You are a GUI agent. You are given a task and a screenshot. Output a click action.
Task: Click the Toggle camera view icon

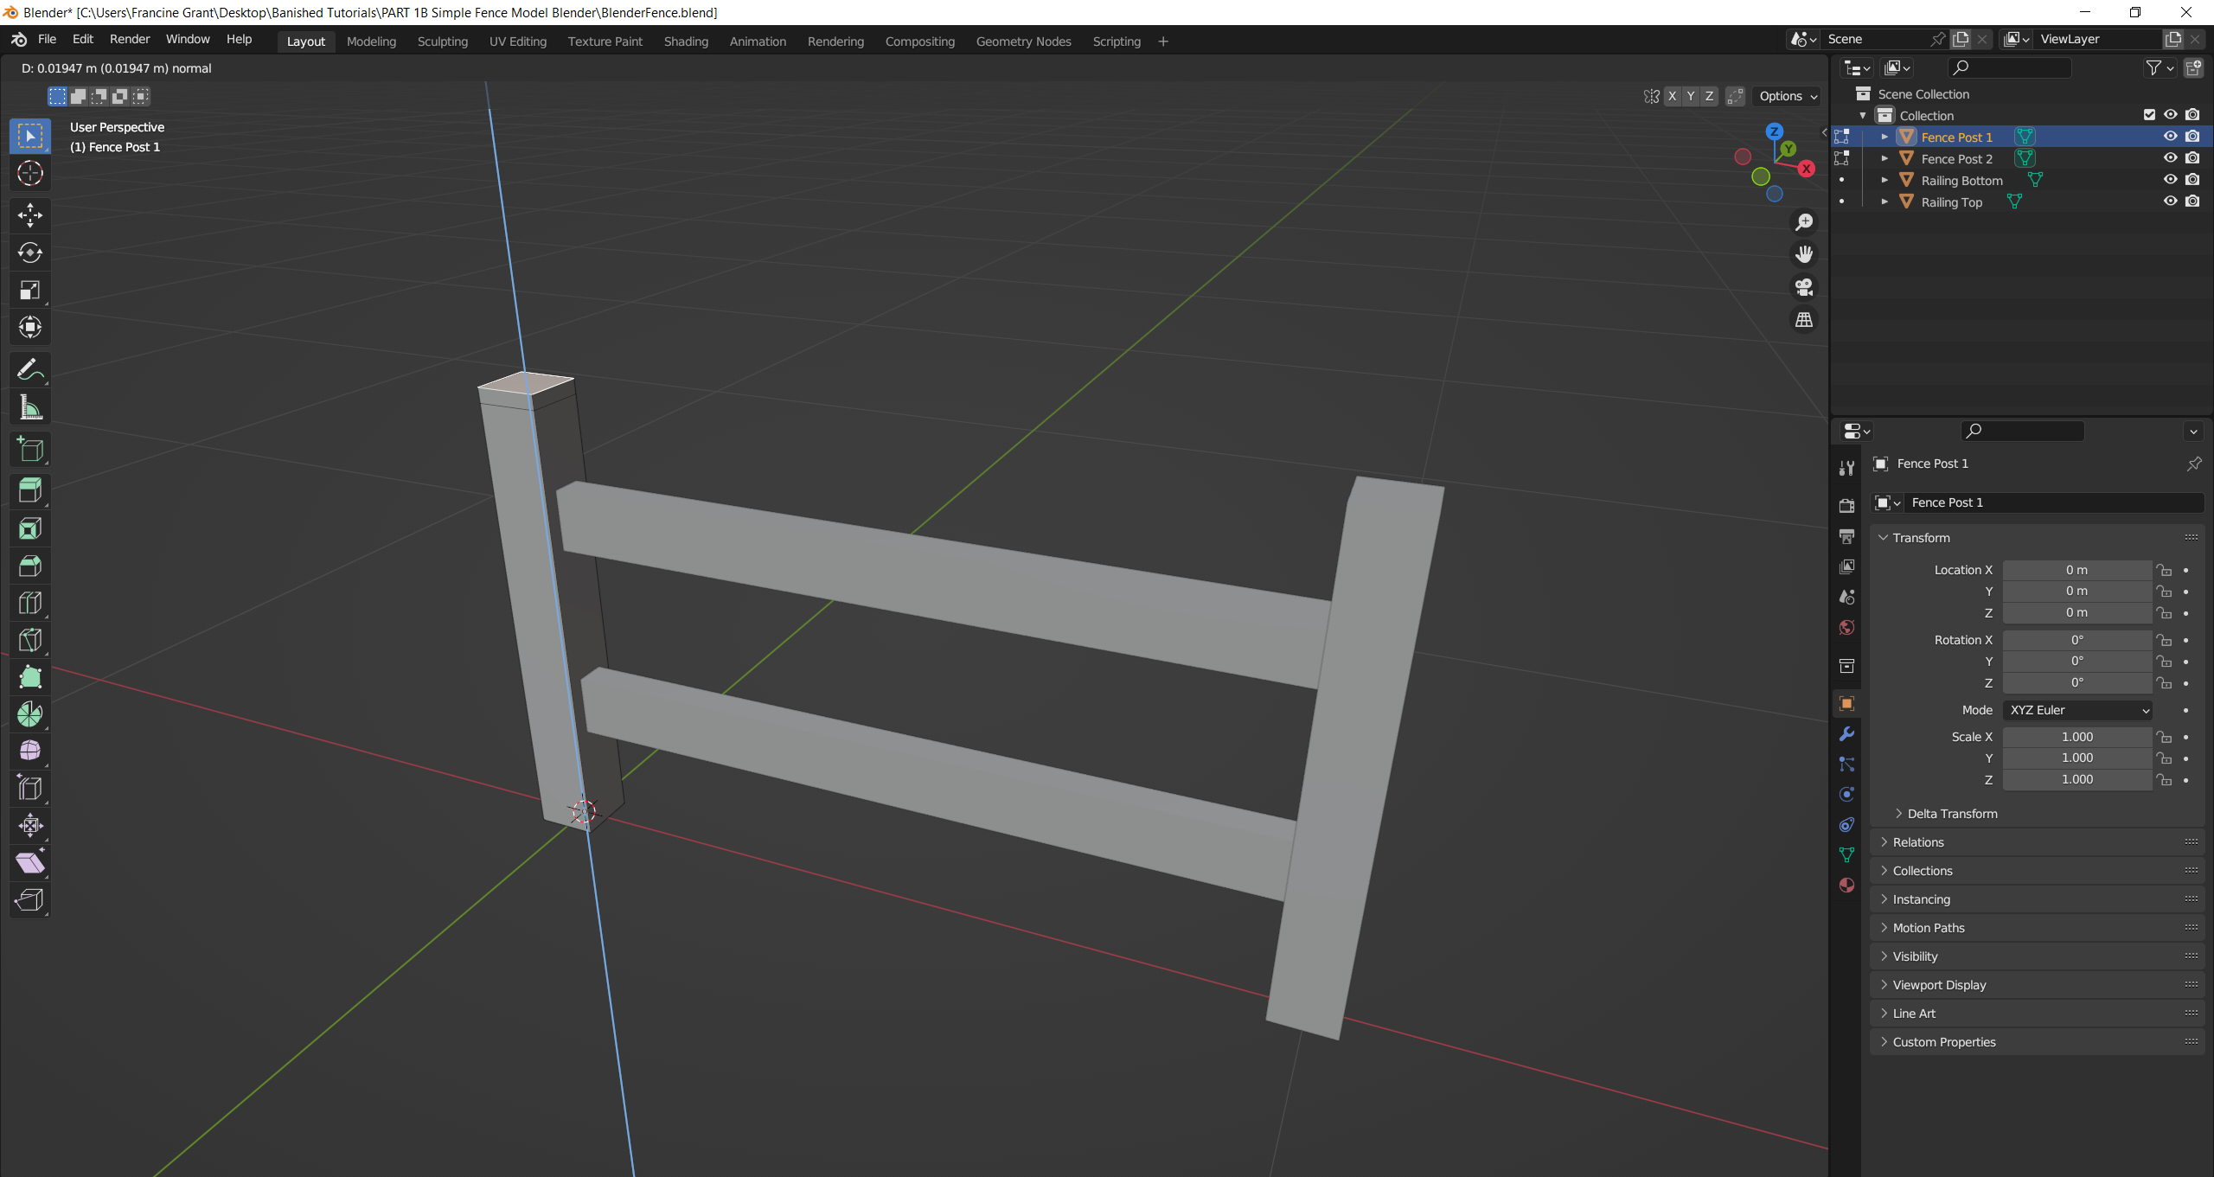tap(1804, 287)
